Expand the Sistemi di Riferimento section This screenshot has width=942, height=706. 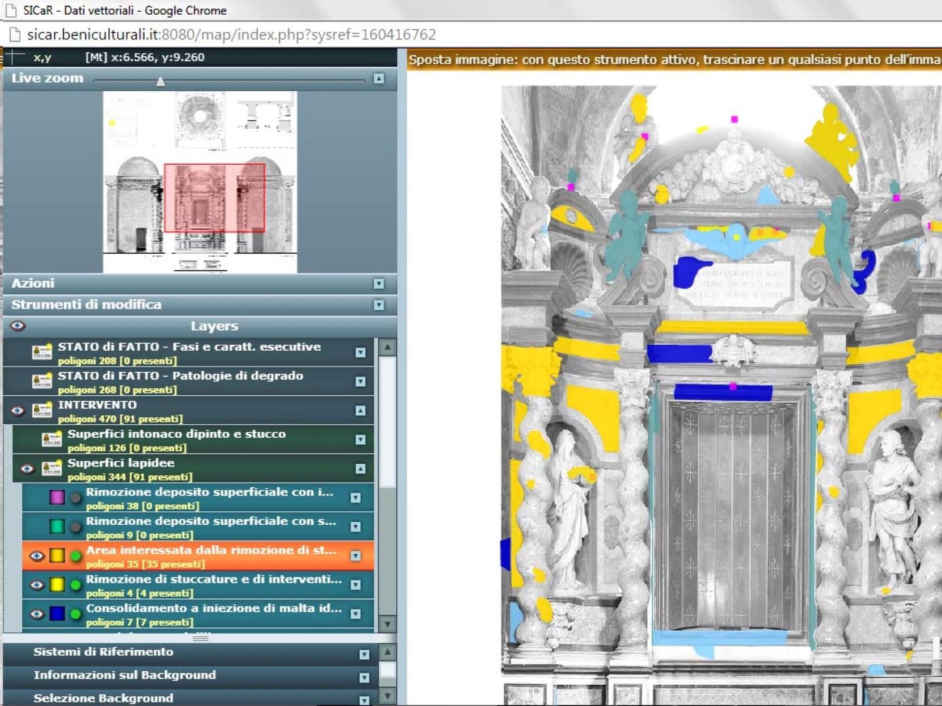[x=364, y=654]
